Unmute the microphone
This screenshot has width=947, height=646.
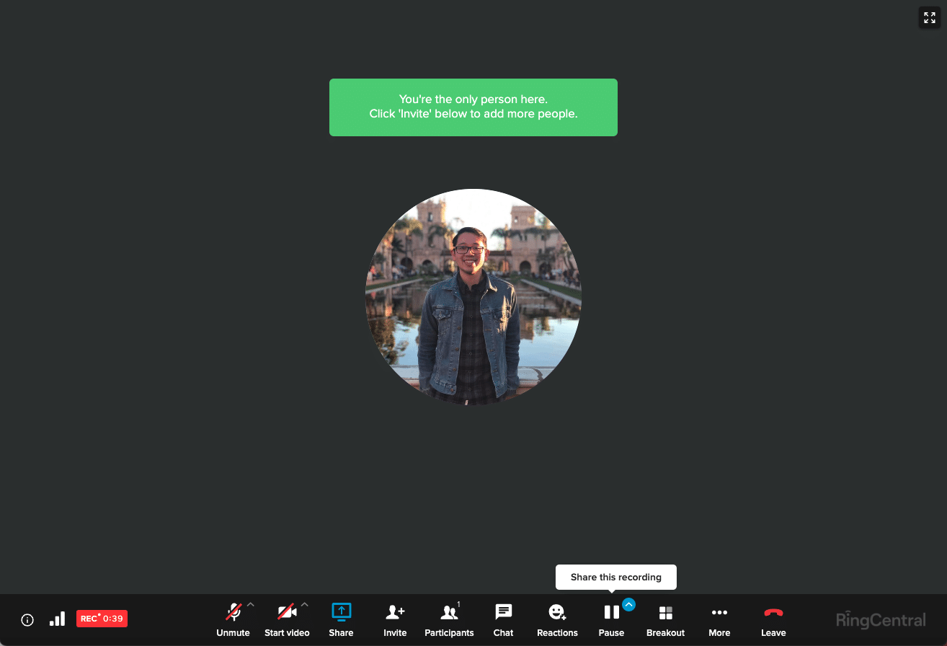pos(233,619)
